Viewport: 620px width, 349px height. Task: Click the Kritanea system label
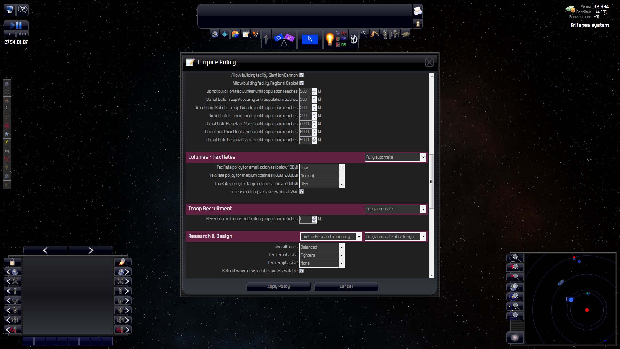(x=590, y=25)
